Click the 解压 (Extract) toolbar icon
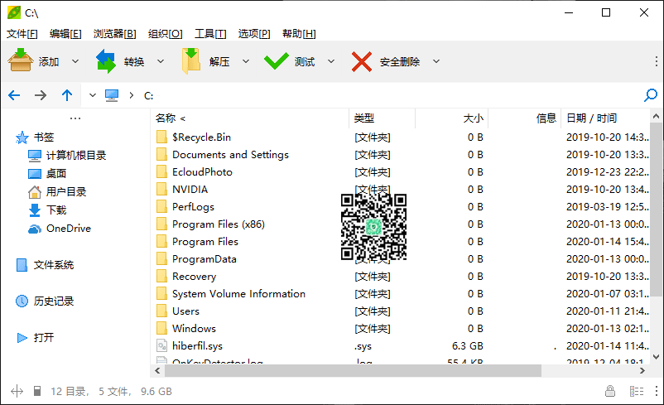Screen dimensions: 664x405 (x=191, y=61)
